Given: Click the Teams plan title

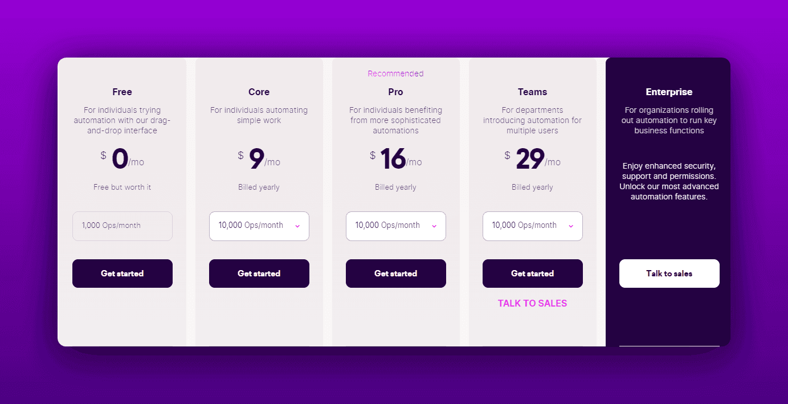Looking at the screenshot, I should pyautogui.click(x=533, y=92).
